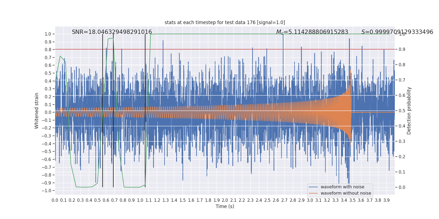
Task: Select the 0.6 tick on the detection probability axis
Action: (x=402, y=96)
